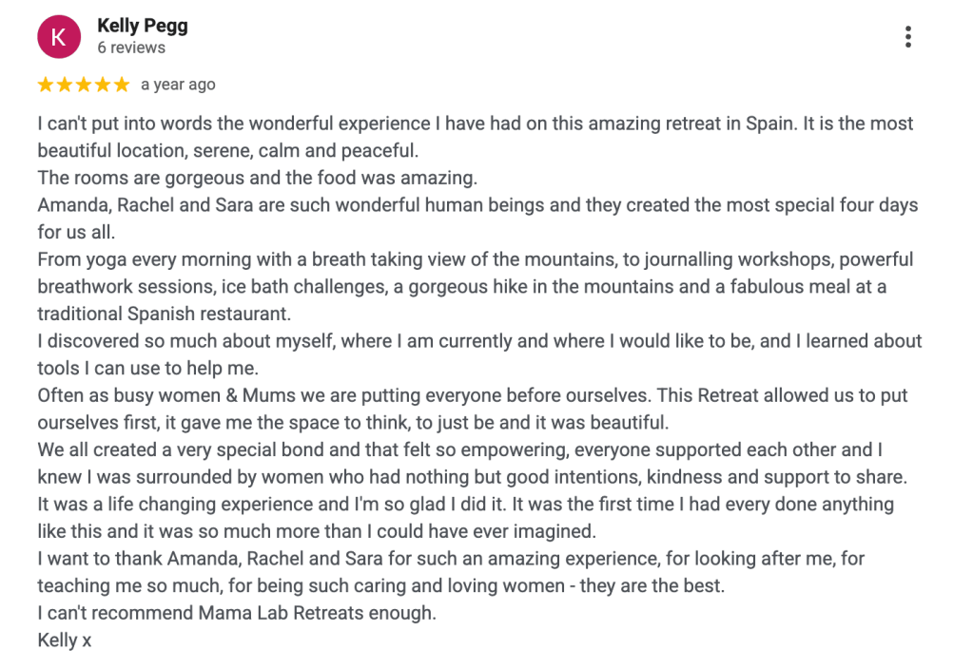Click the fourth star of the rating
The height and width of the screenshot is (669, 973).
point(103,85)
